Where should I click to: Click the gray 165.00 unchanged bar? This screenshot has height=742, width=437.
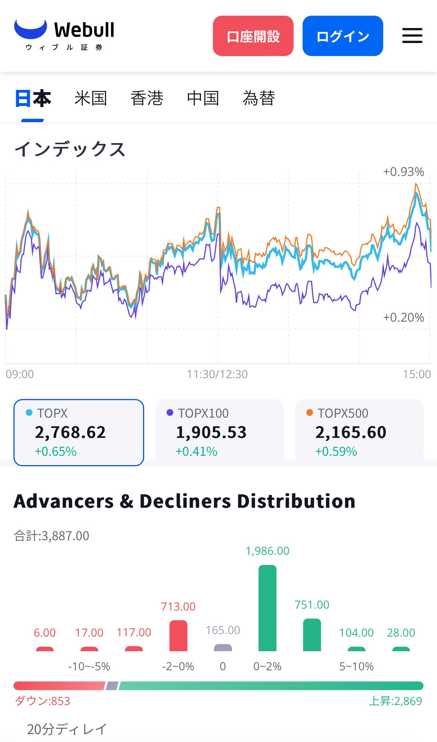click(x=223, y=647)
